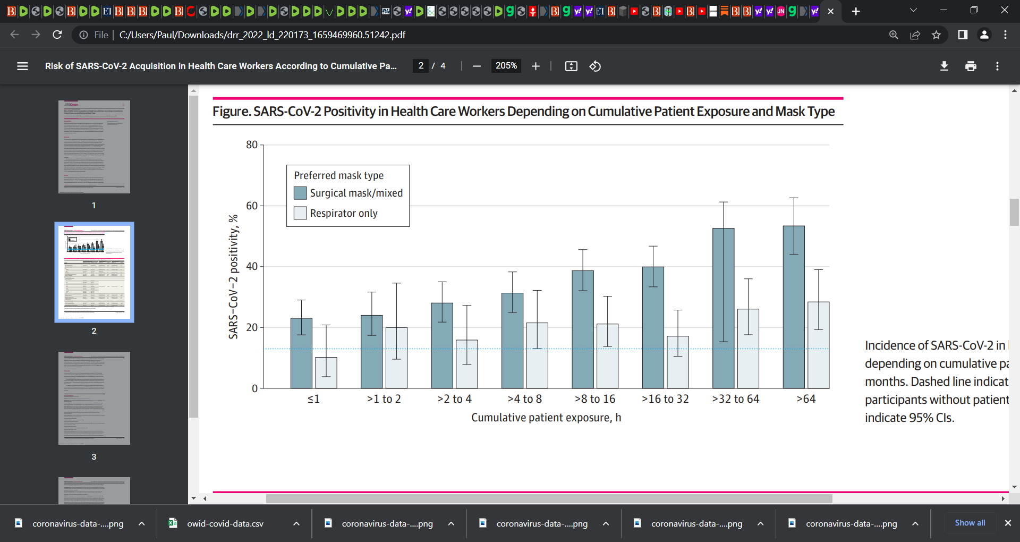Go forward using browser arrow
The height and width of the screenshot is (542, 1020).
point(36,35)
